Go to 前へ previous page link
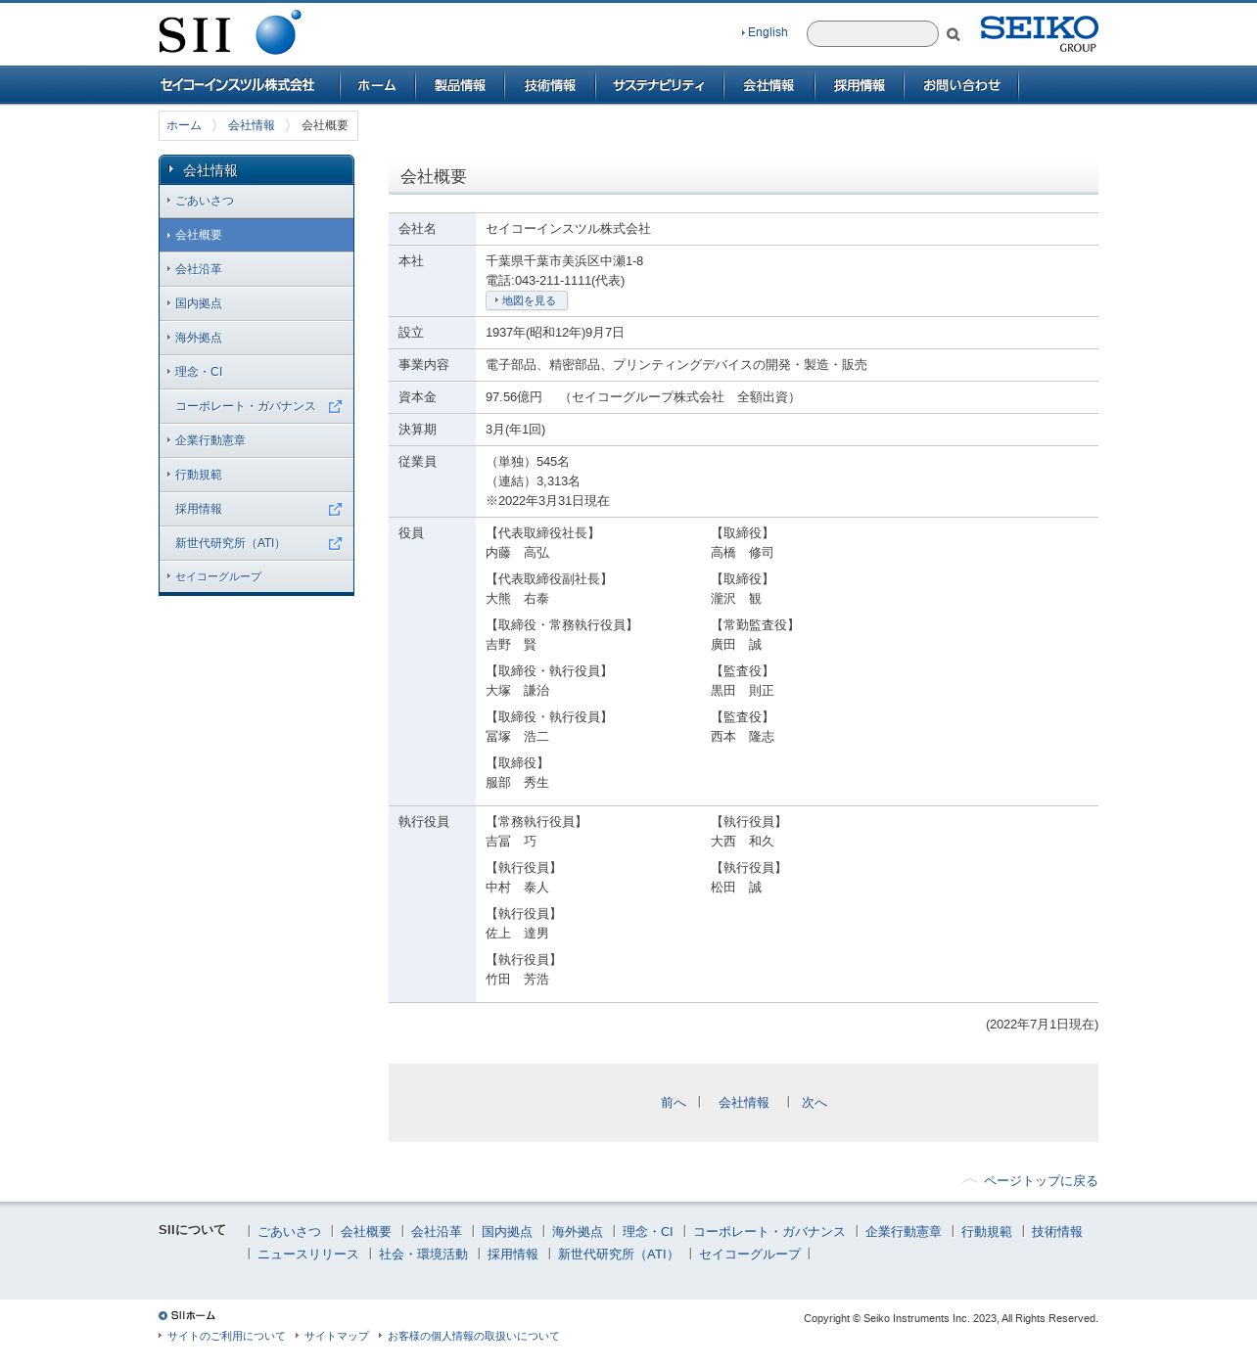This screenshot has width=1257, height=1370. coord(674,1103)
